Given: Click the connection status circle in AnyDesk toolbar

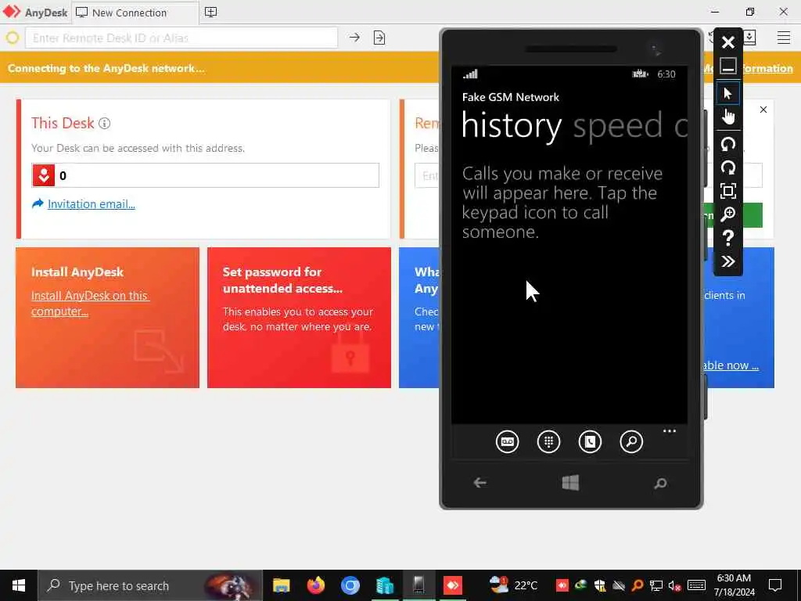Looking at the screenshot, I should [x=13, y=38].
